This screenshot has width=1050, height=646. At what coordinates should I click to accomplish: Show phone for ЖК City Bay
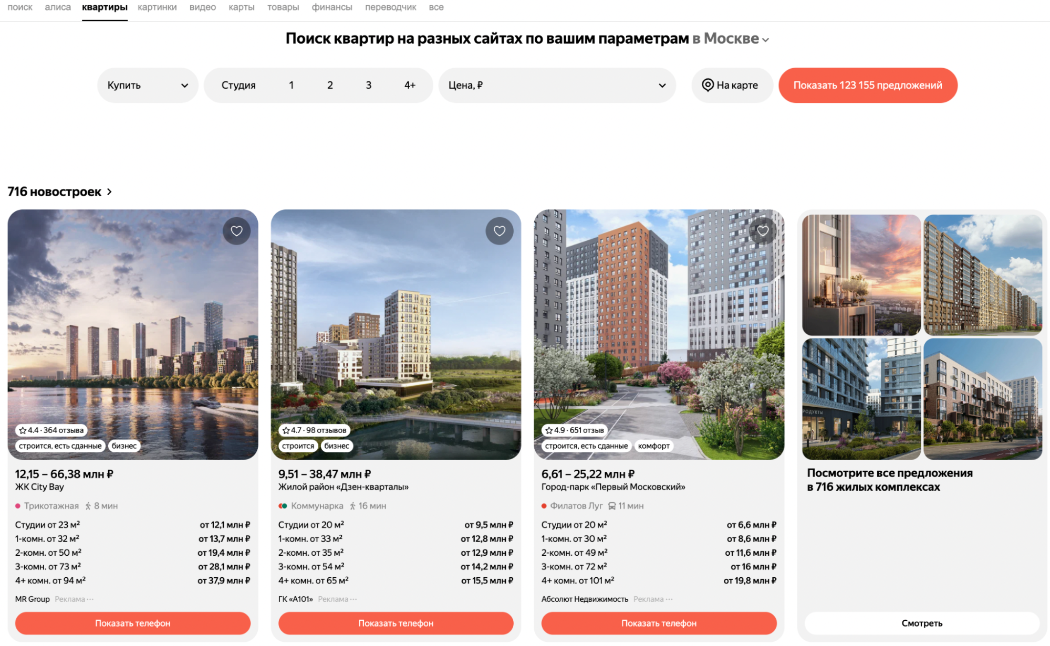tap(133, 623)
